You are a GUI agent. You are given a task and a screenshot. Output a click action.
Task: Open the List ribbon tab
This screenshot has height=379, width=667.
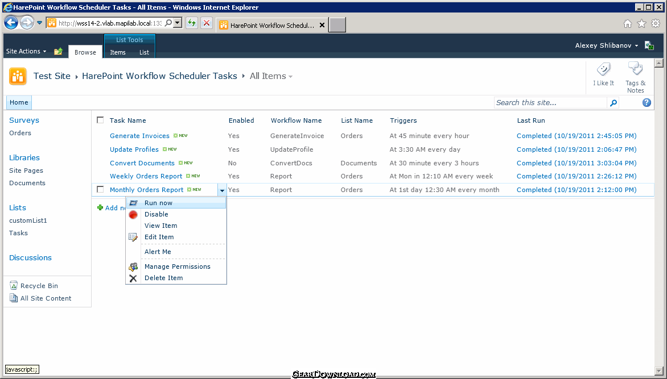(x=144, y=52)
